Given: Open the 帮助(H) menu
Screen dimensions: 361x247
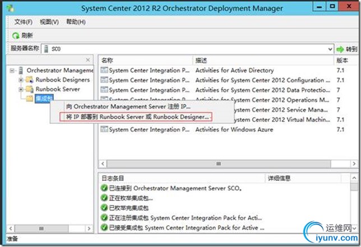Looking at the screenshot, I should [76, 22].
